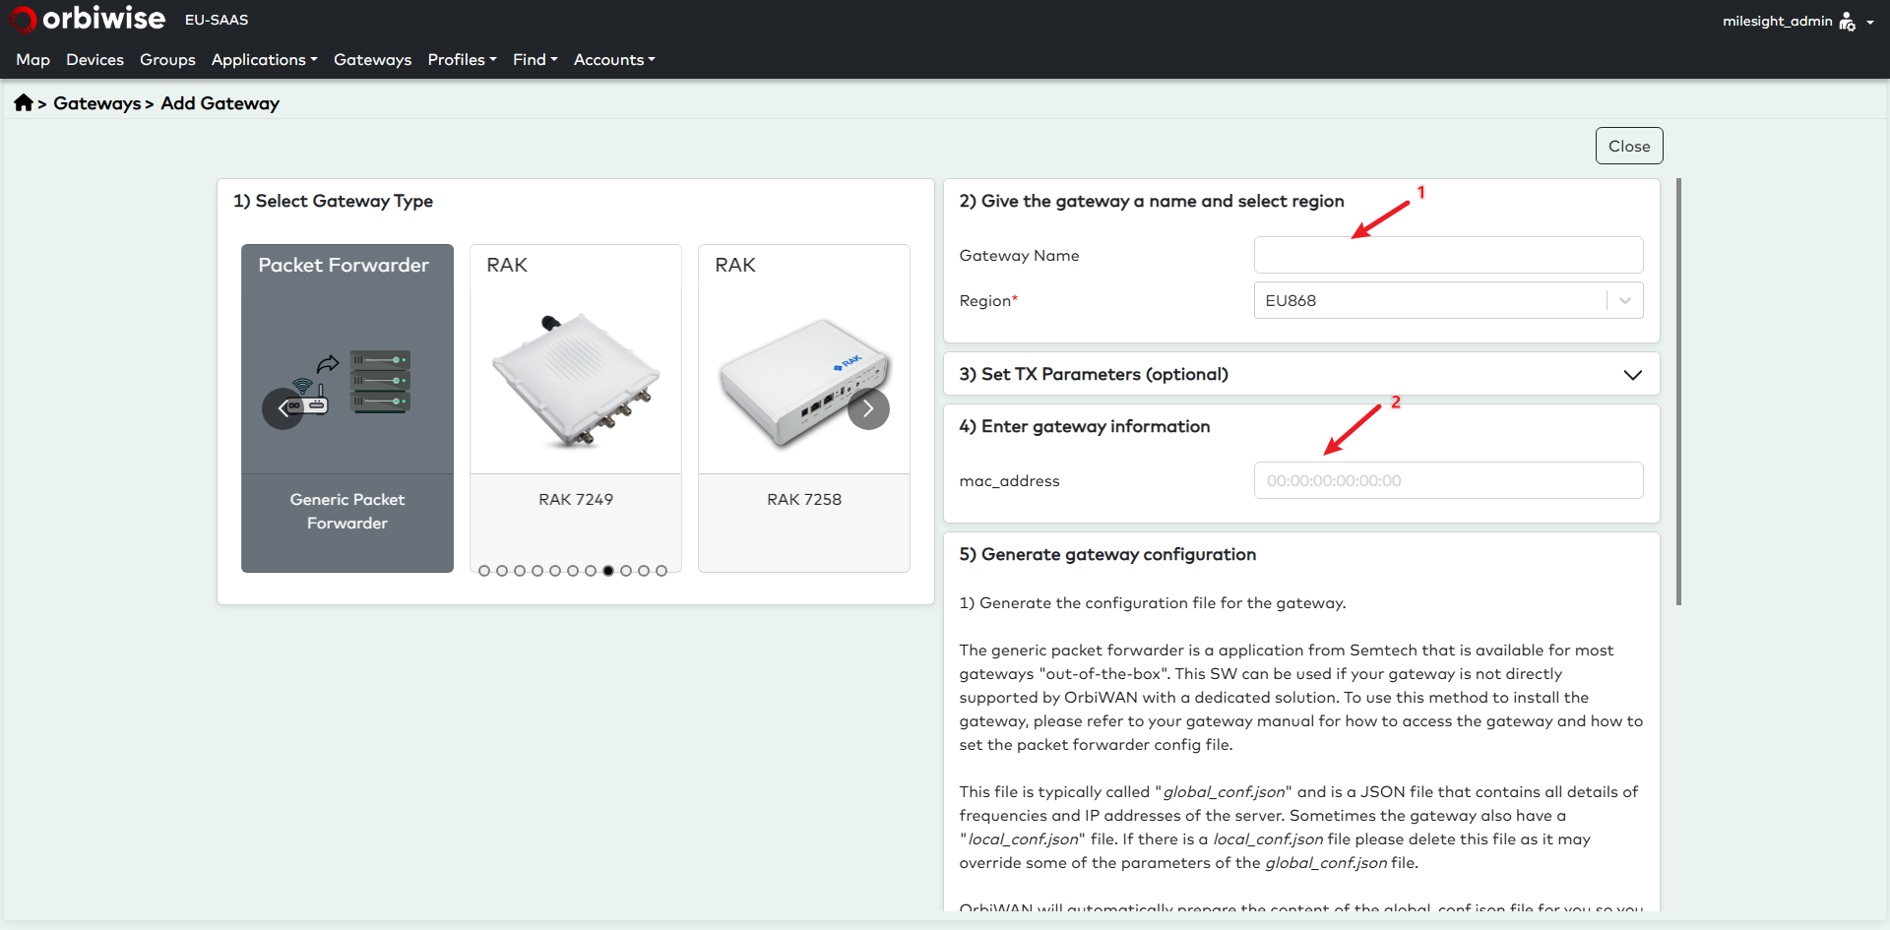Open the Map page
The image size is (1890, 930).
click(32, 60)
